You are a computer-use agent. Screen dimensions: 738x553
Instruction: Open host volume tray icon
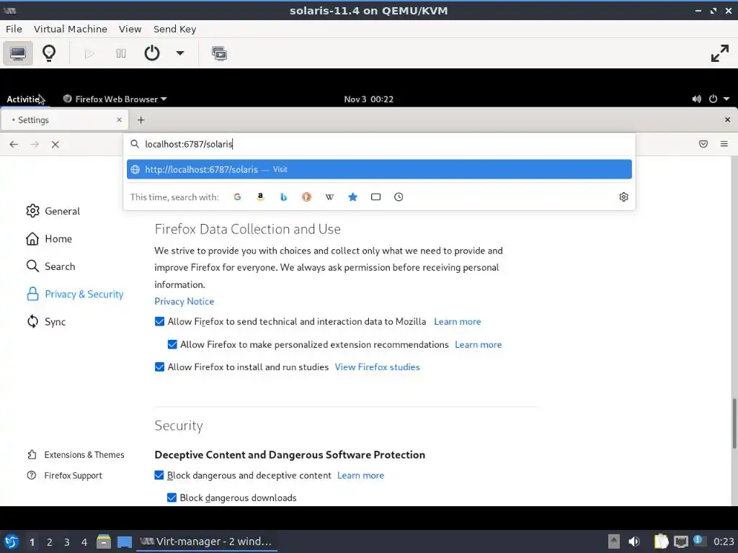click(x=634, y=541)
